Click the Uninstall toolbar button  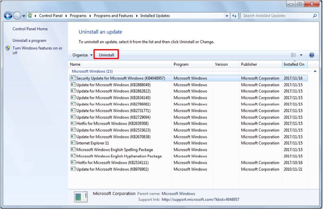[106, 55]
